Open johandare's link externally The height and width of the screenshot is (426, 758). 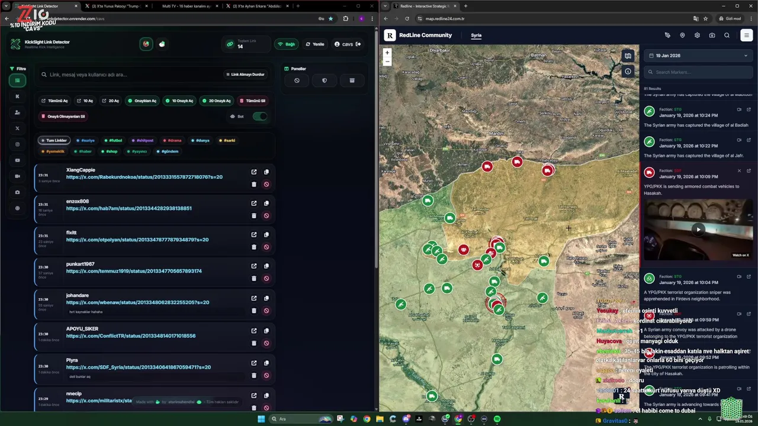coord(254,298)
